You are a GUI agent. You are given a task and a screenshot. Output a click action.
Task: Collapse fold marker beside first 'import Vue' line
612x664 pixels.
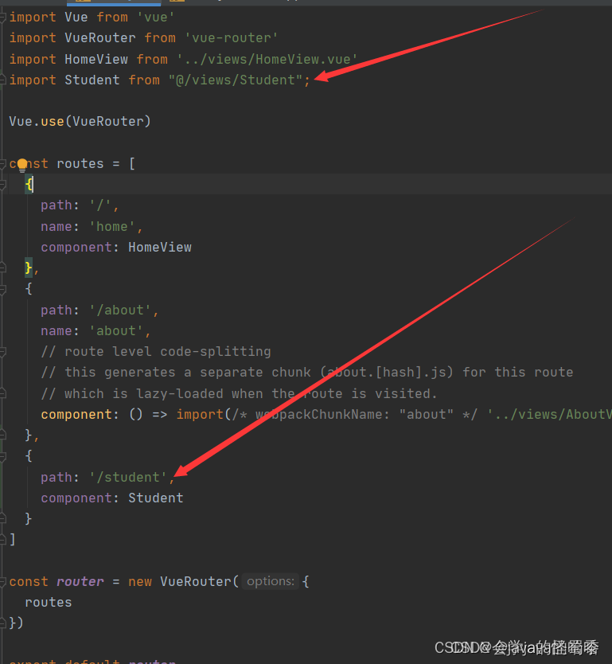click(x=2, y=17)
